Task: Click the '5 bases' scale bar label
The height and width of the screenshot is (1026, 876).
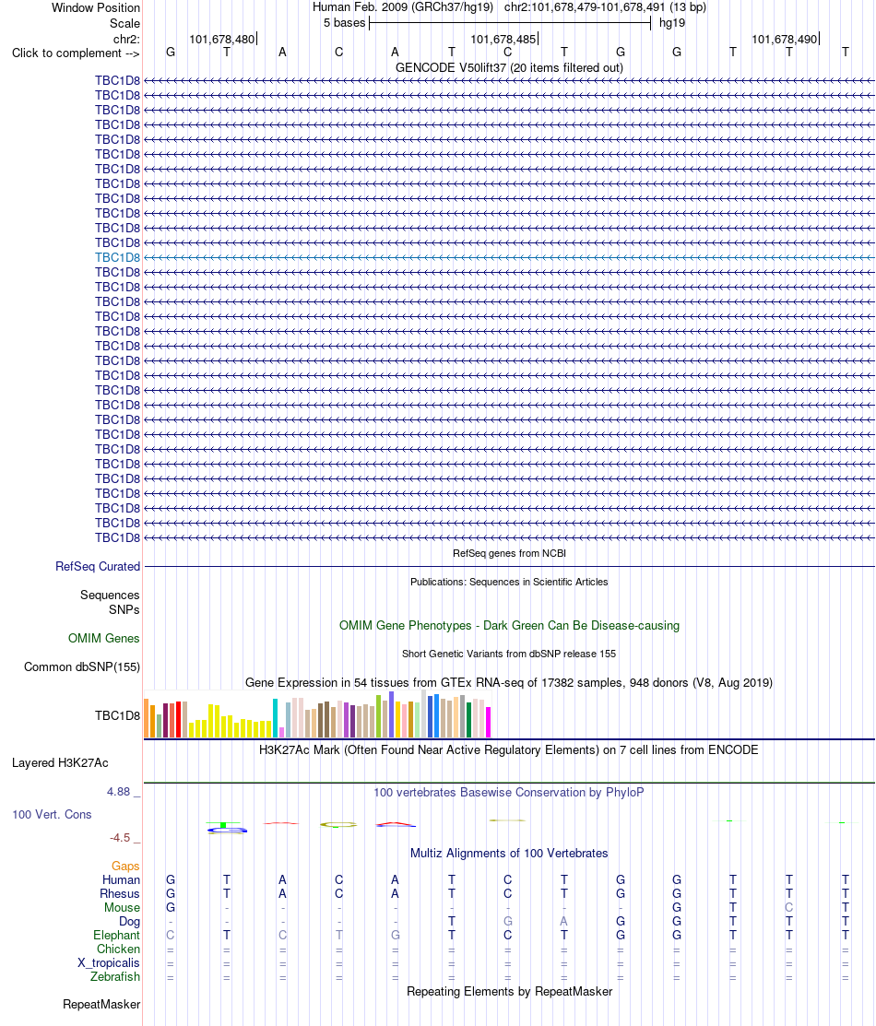Action: point(344,23)
